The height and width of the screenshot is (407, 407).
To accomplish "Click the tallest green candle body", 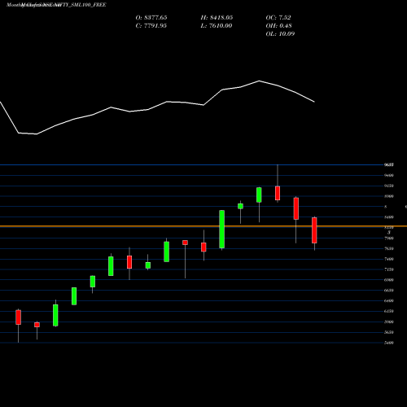I will [221, 230].
